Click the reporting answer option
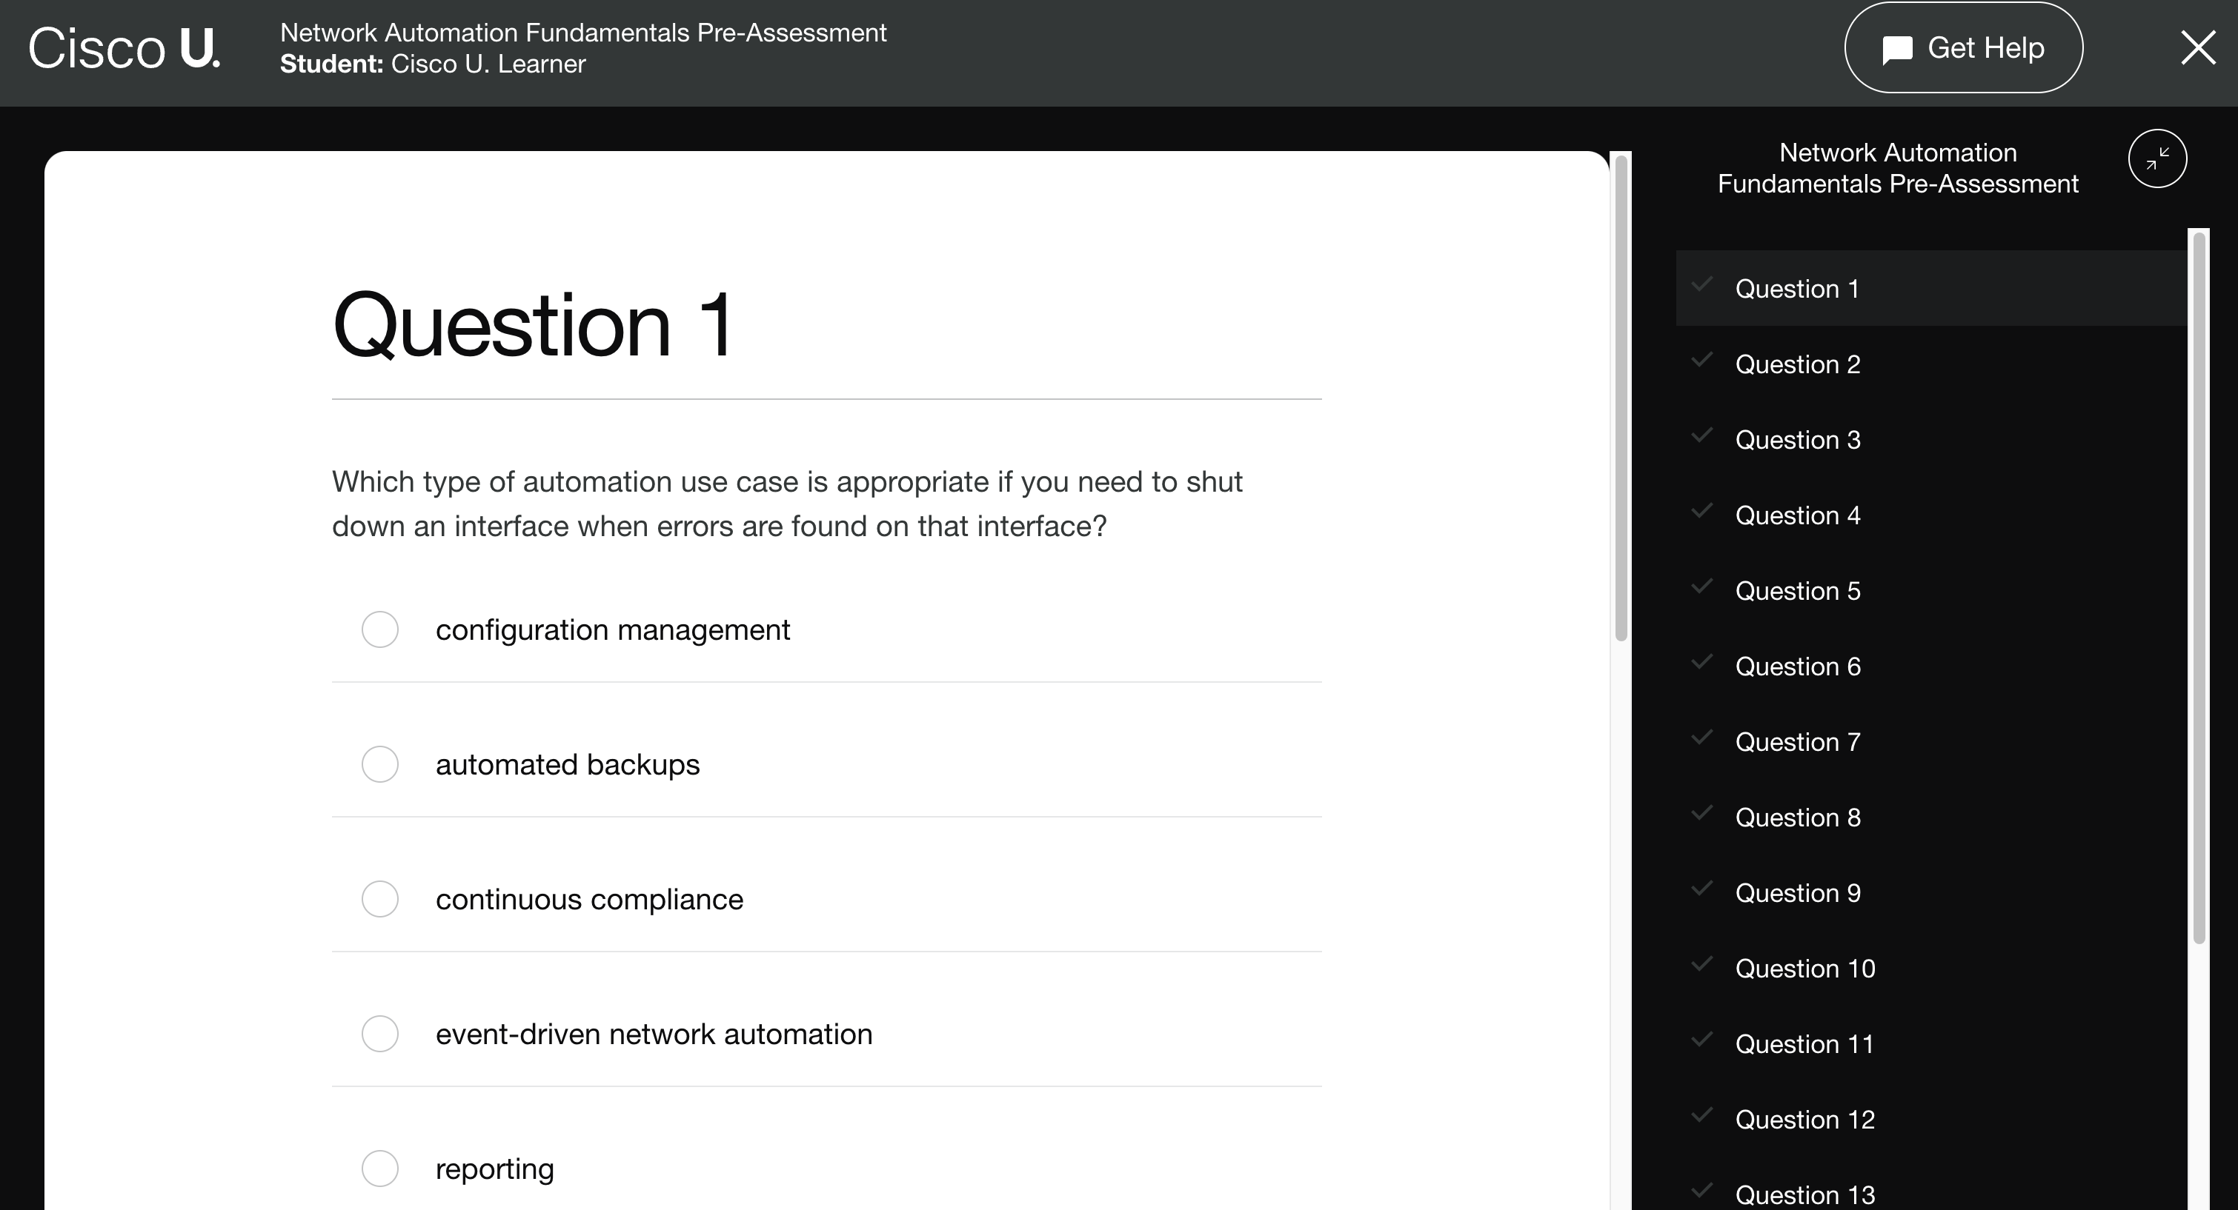 [x=379, y=1169]
